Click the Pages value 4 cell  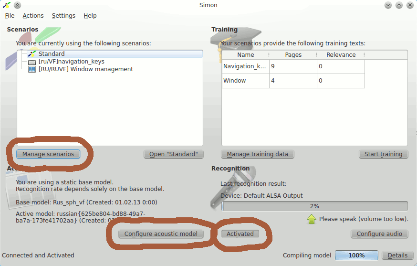click(293, 81)
